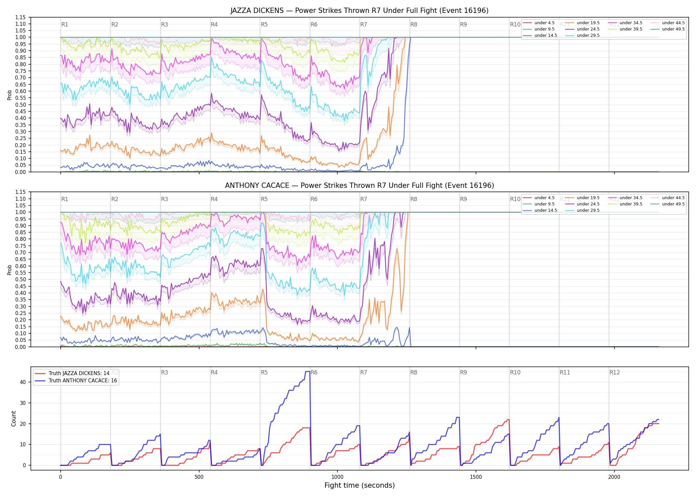Viewport: 696px width, 497px height.
Task: Click the 'Prob' y-axis label of top chart
Action: (x=10, y=95)
